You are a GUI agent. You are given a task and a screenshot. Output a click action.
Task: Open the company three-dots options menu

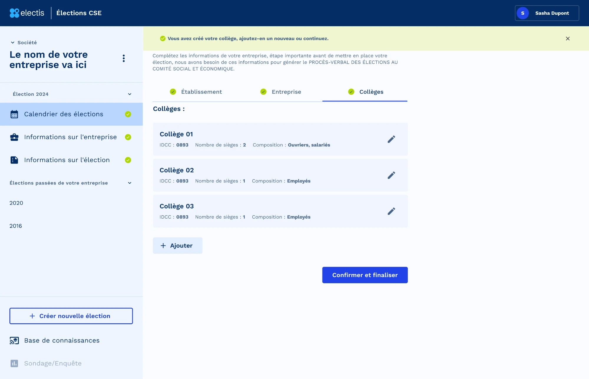tap(124, 58)
